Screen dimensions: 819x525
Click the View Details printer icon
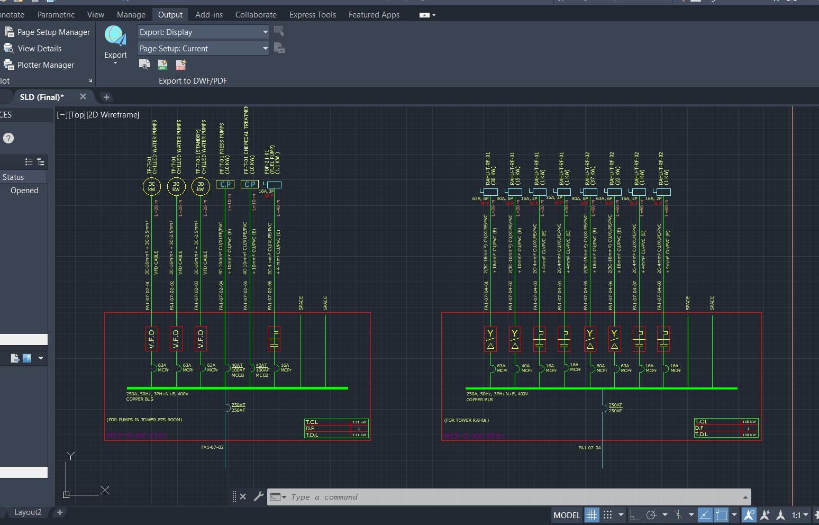[8, 48]
